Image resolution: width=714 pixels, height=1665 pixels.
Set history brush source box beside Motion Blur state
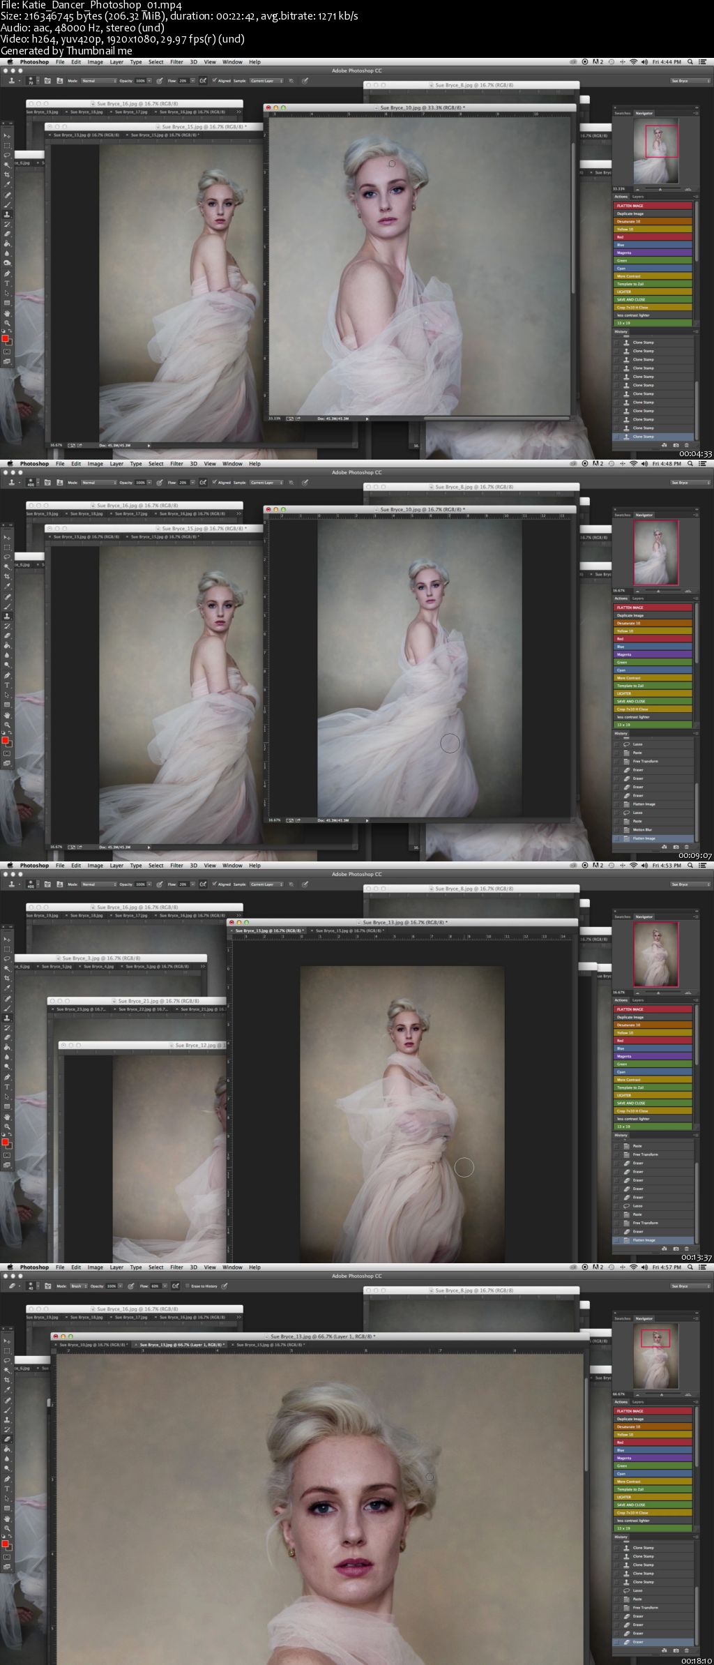click(x=616, y=830)
